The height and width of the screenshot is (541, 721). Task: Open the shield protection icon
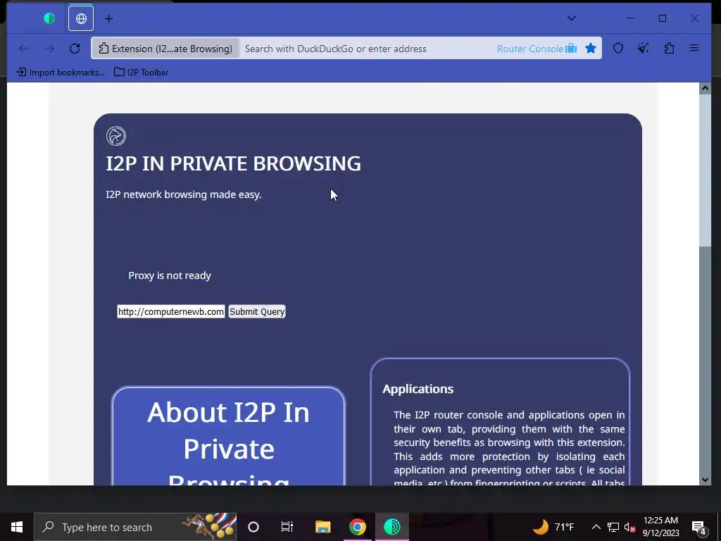(618, 49)
